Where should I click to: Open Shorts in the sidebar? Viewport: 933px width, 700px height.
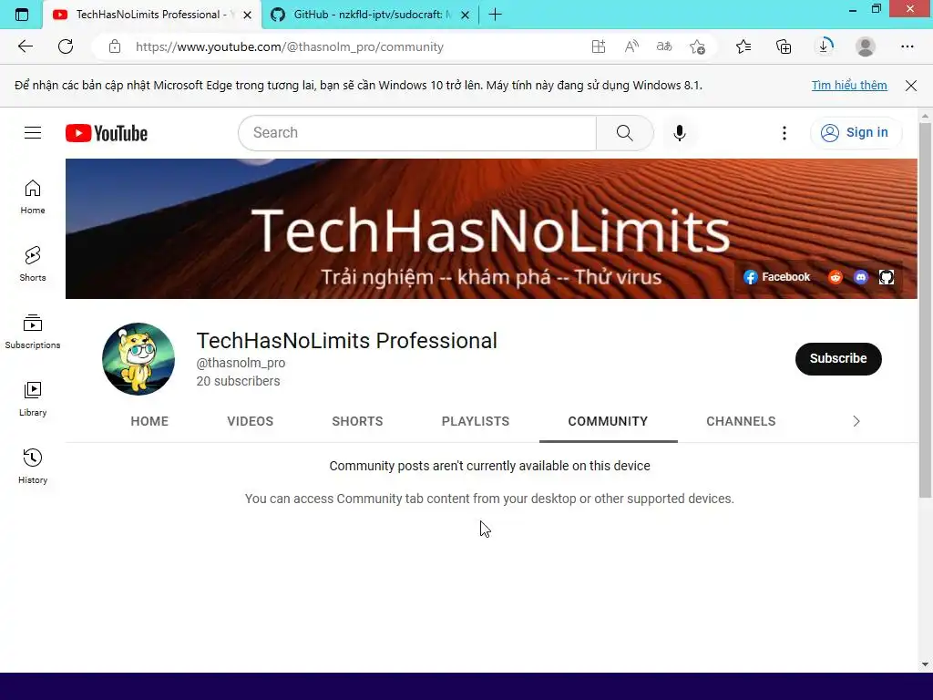33,264
